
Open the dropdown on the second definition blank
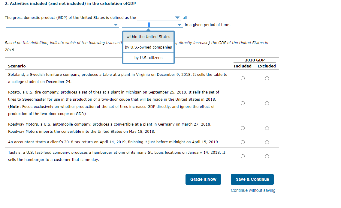click(x=115, y=25)
